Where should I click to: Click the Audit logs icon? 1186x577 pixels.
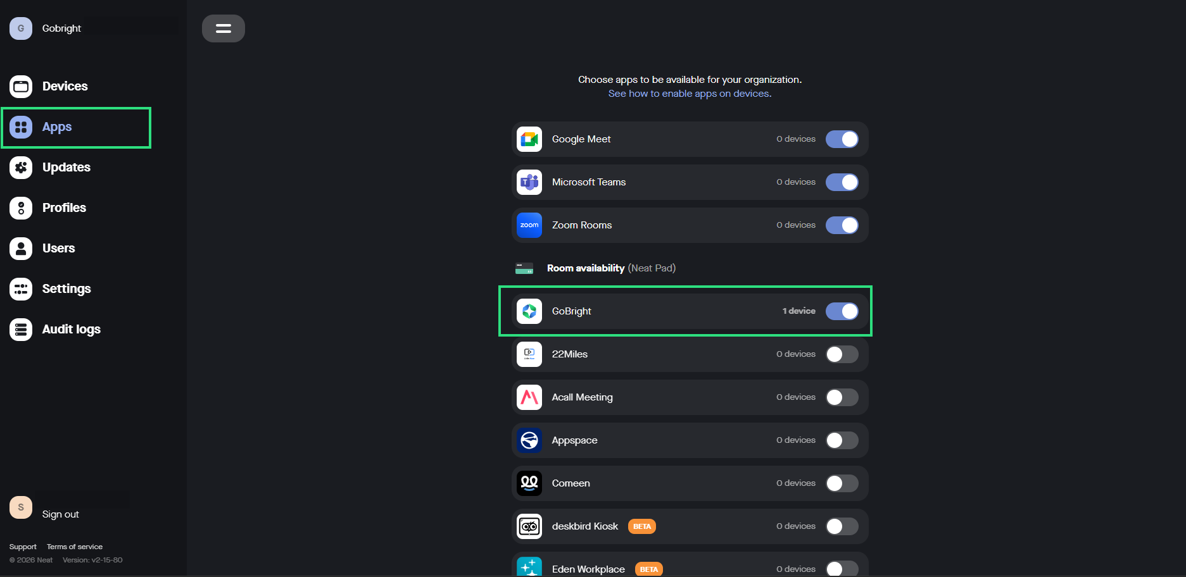(x=21, y=330)
